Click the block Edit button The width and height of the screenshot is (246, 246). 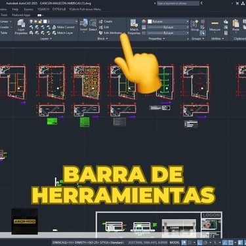(x=104, y=27)
